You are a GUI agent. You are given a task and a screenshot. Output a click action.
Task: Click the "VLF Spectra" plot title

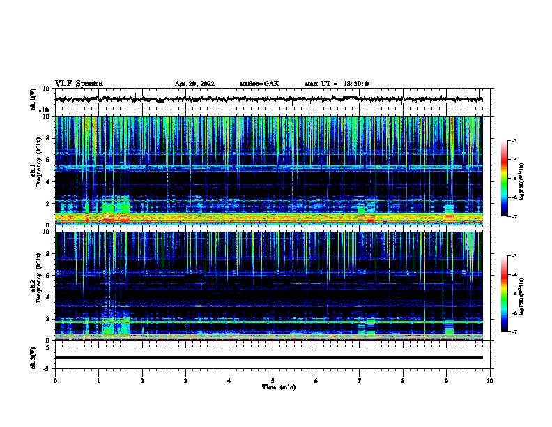79,84
